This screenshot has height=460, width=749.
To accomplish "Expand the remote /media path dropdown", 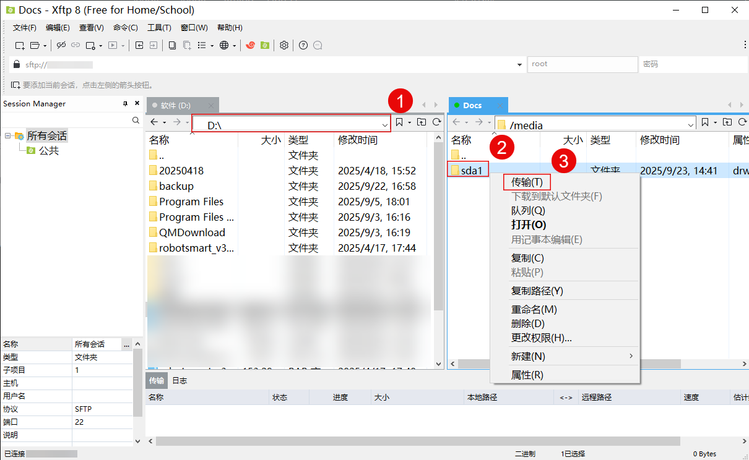I will point(691,125).
